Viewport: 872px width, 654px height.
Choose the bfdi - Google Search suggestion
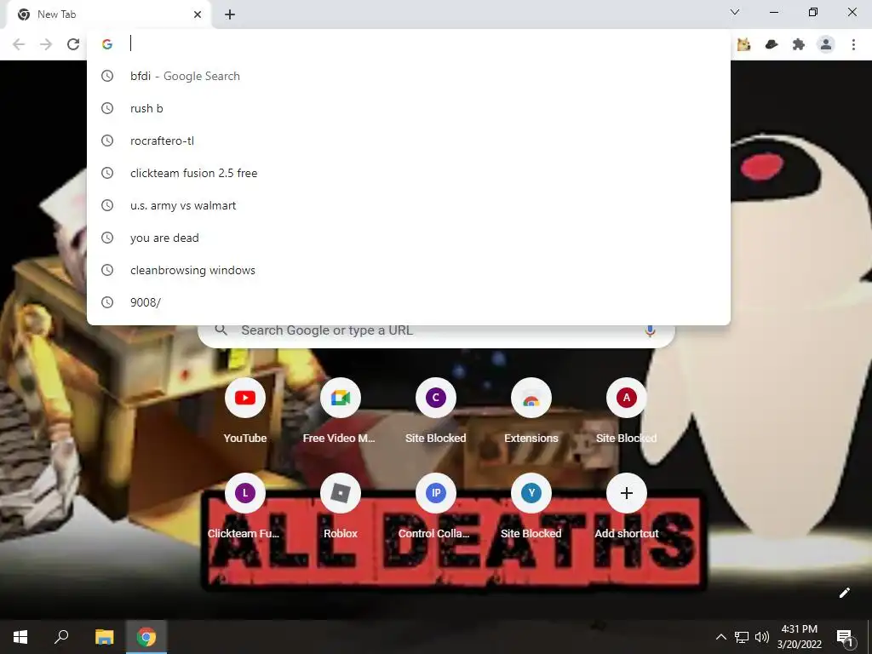click(409, 76)
